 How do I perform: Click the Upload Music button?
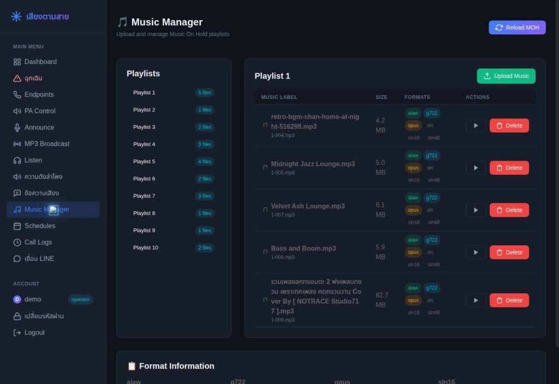point(506,76)
